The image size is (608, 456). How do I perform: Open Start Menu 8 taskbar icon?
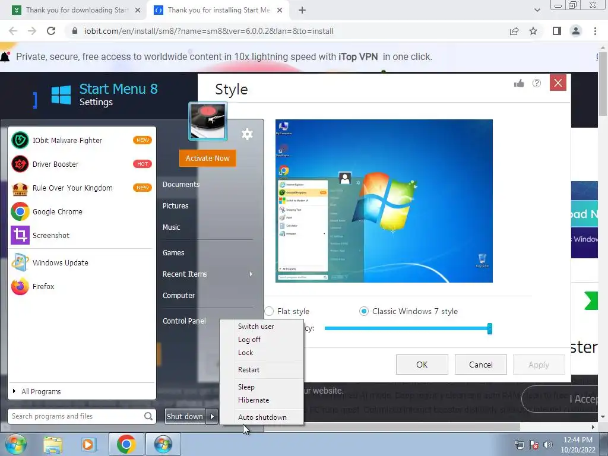pos(163,444)
